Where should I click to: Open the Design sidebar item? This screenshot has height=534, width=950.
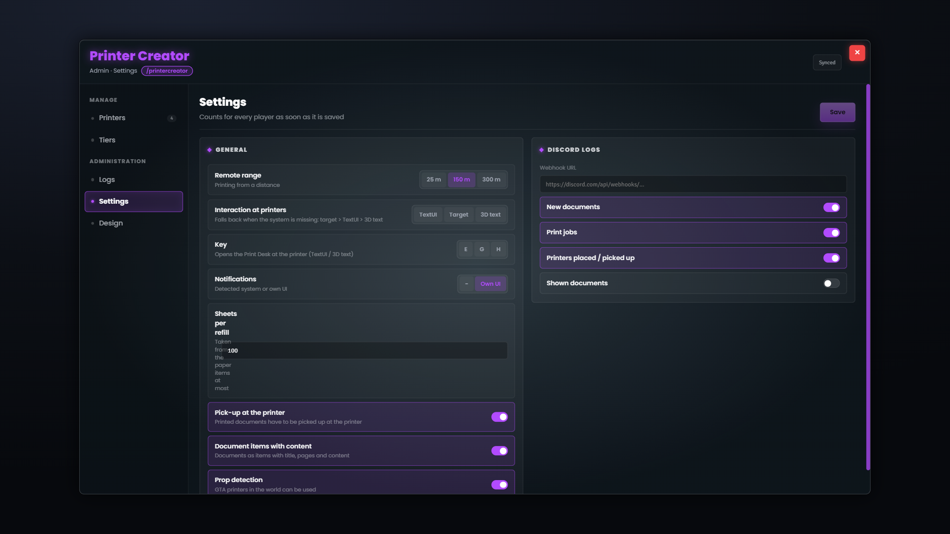tap(134, 223)
